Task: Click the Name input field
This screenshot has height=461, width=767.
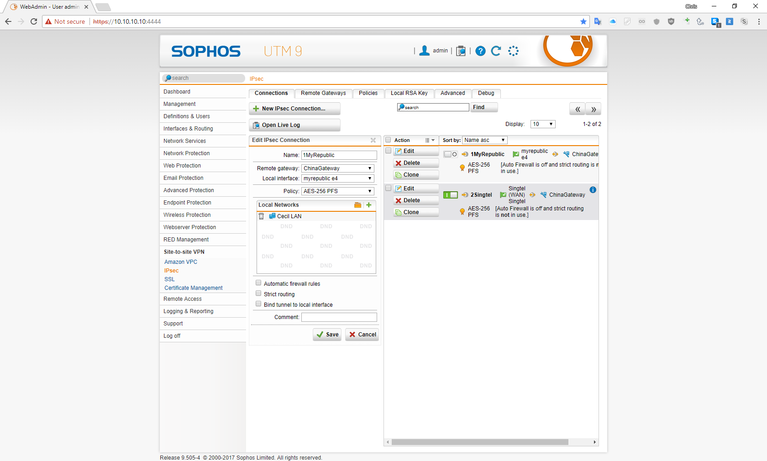Action: coord(339,155)
